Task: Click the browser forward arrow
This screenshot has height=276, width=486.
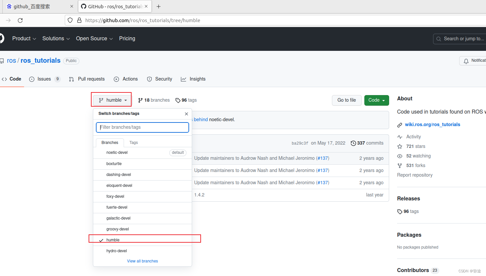Action: [x=8, y=20]
